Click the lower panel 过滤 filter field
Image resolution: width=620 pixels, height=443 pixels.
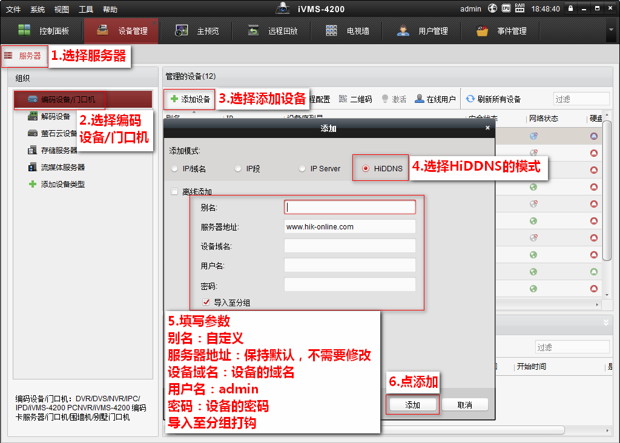[x=572, y=347]
